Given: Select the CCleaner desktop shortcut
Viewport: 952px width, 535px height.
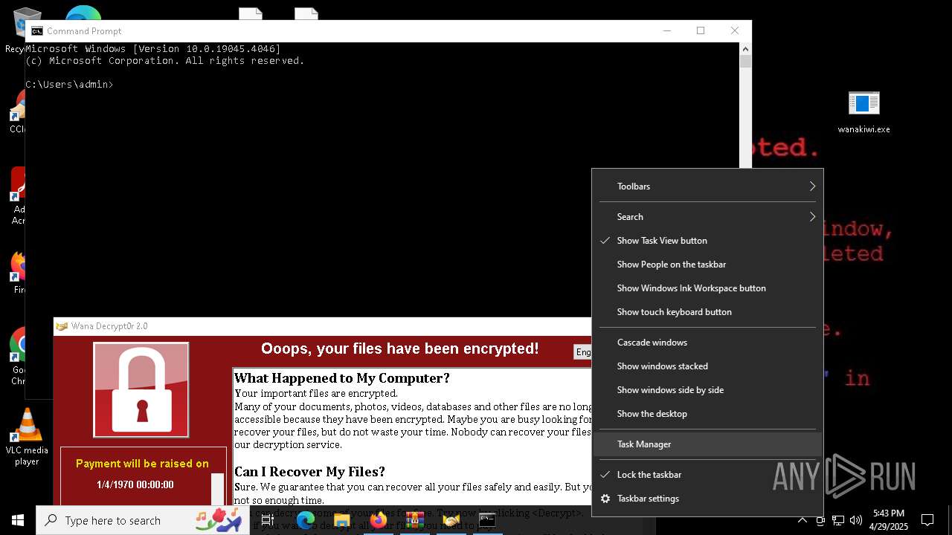Looking at the screenshot, I should (x=16, y=111).
